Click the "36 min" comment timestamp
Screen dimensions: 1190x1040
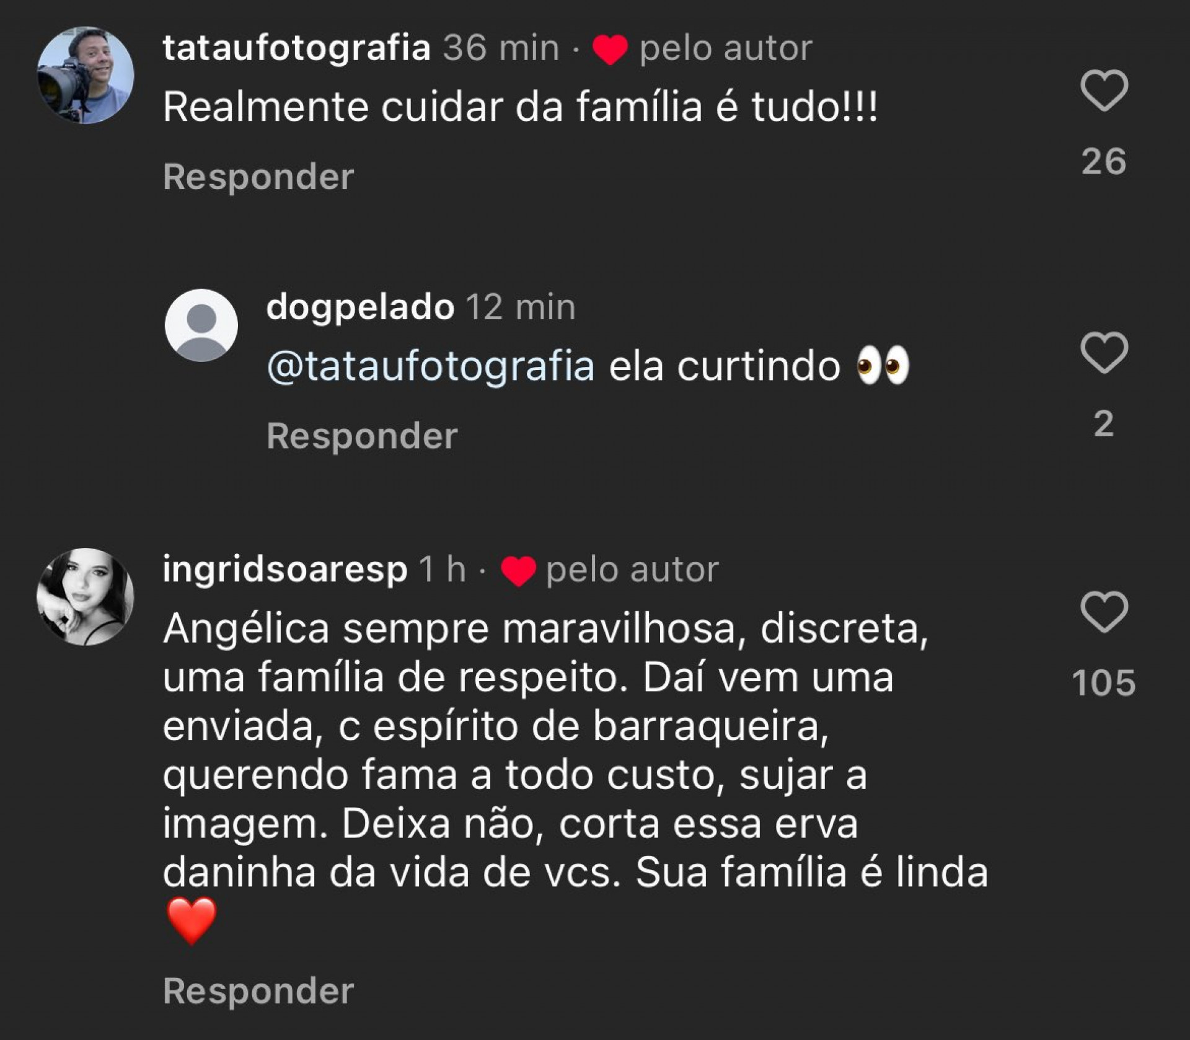501,48
